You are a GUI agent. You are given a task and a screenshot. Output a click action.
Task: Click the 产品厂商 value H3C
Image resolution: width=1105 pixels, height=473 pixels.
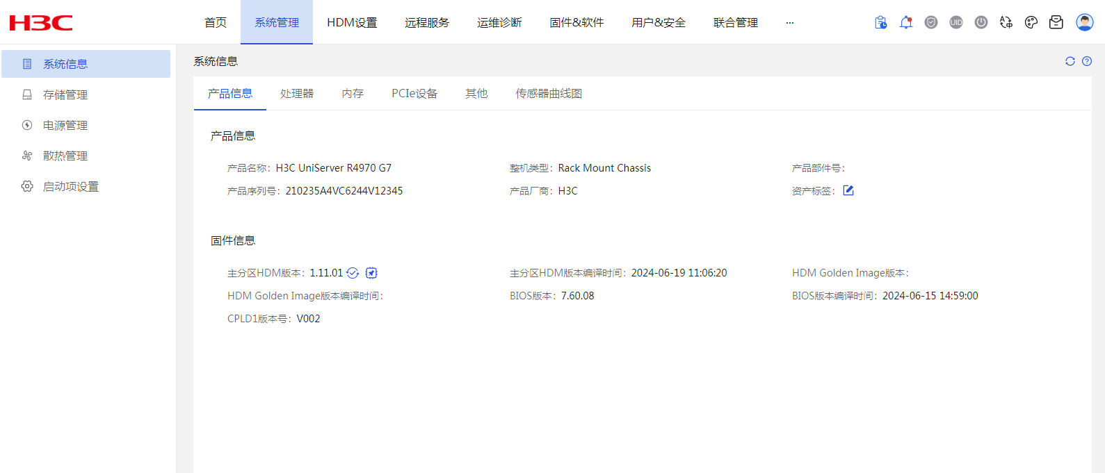(x=568, y=191)
